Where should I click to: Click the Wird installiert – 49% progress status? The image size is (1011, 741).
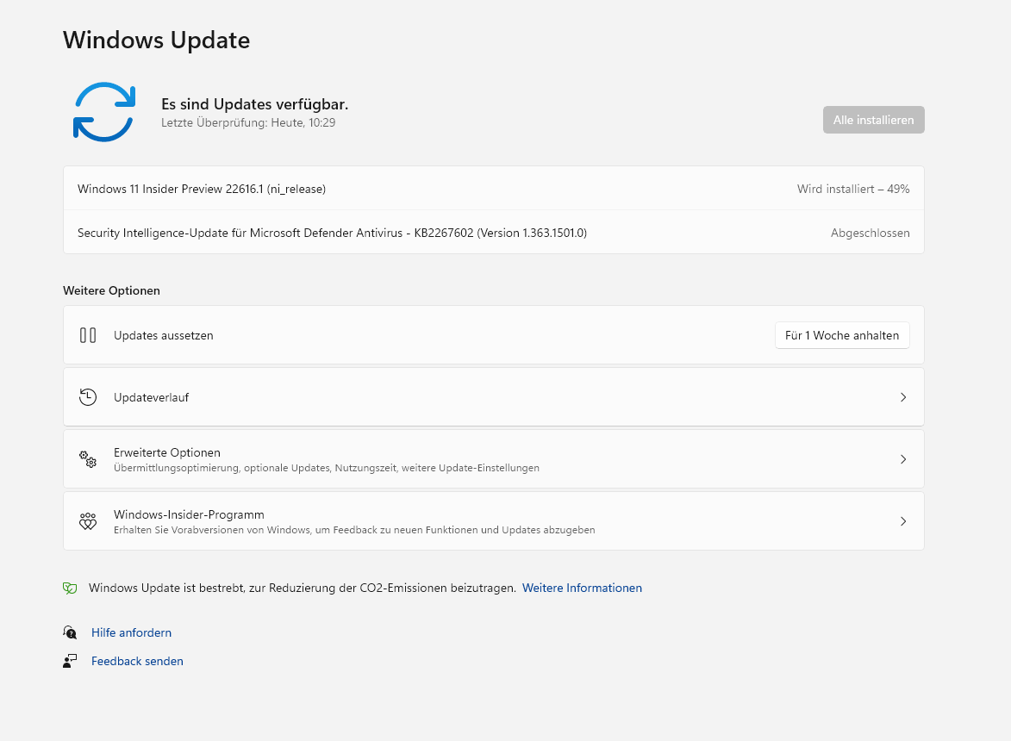point(852,189)
